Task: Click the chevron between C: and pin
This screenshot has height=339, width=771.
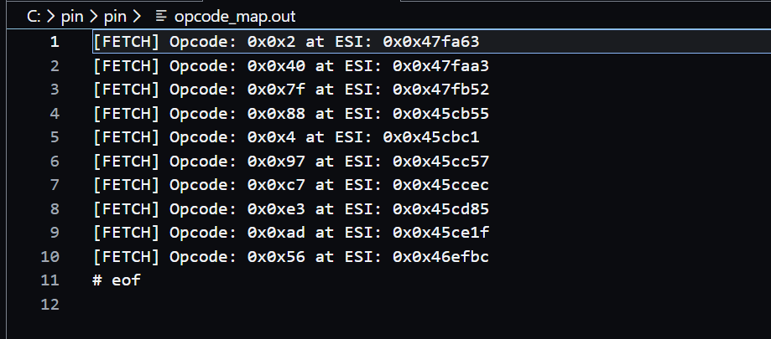Action: click(52, 16)
